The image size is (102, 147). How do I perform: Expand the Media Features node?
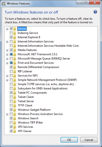7,50
